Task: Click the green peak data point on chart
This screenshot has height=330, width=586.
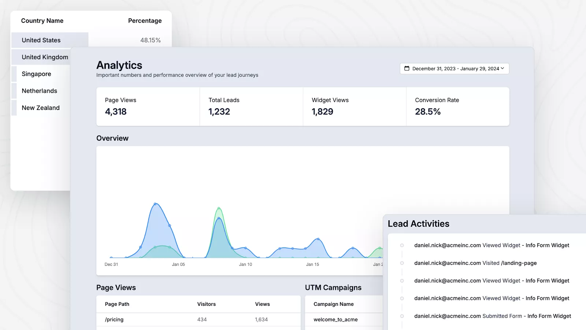Action: coord(219,208)
